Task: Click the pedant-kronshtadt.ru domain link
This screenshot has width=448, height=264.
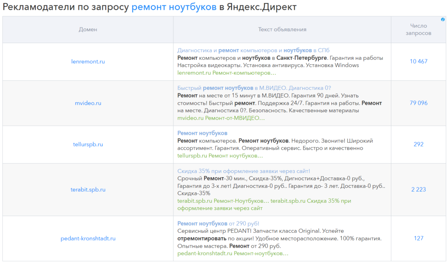Action: tap(88, 238)
